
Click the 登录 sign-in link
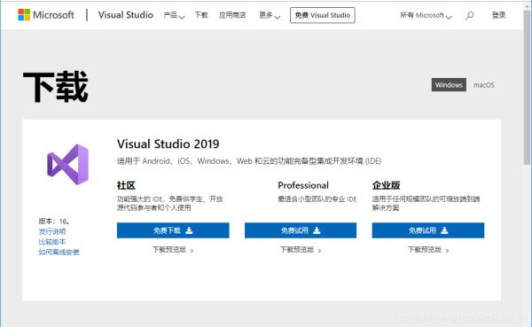click(x=498, y=15)
